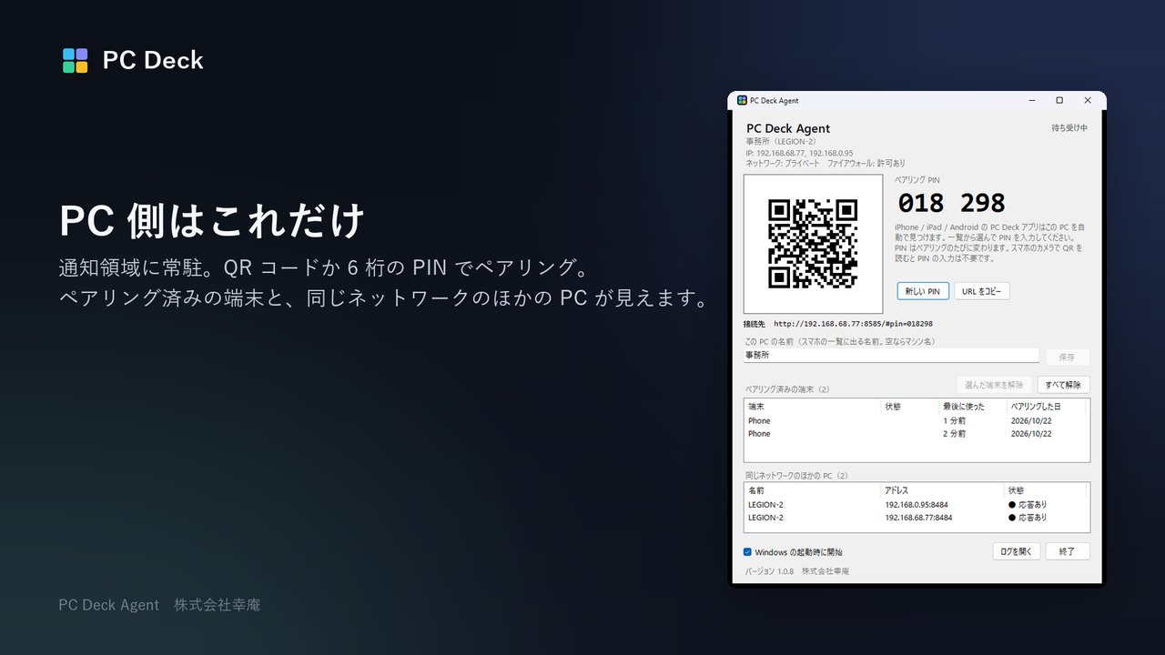Click the IP address line in the header
The height and width of the screenshot is (655, 1165).
(x=799, y=153)
